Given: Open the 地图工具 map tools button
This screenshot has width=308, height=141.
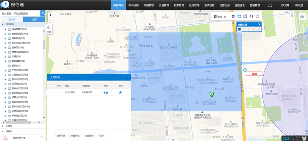Looking at the screenshot, I should coord(220,17).
